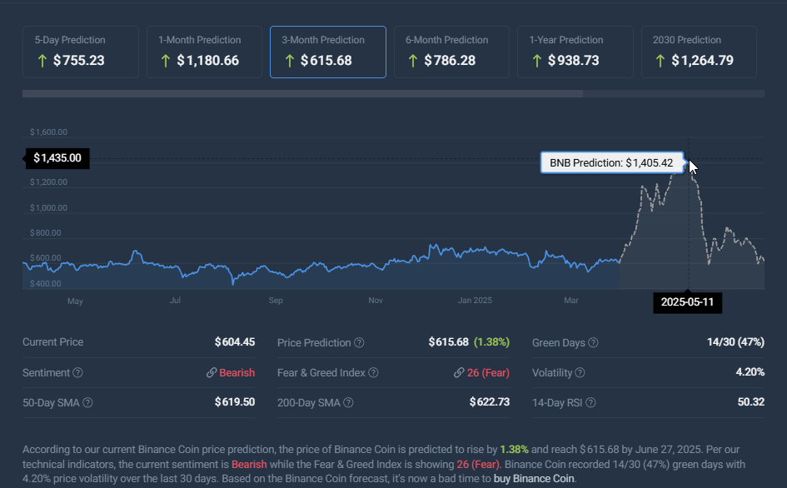
Task: Click the buy Binance Coin link
Action: click(x=534, y=479)
